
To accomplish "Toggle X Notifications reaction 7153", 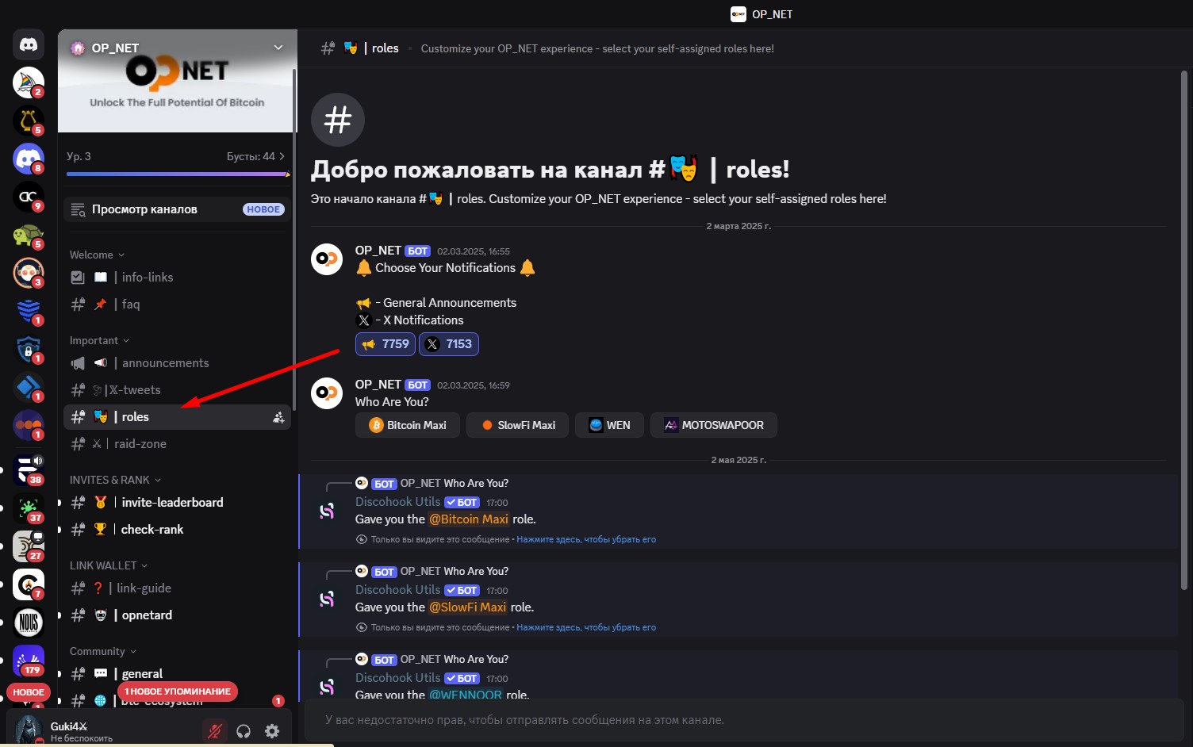I will 449,344.
